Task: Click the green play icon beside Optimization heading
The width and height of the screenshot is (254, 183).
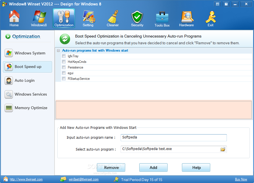Action: coord(8,36)
